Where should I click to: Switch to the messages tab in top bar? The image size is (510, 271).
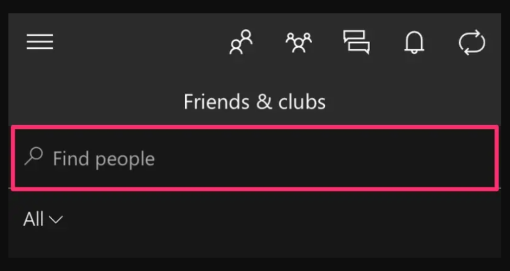(357, 42)
